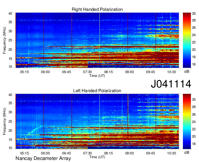Click the 05:15 time tick under the Left Handed plot
The height and width of the screenshot is (162, 199).
click(25, 153)
